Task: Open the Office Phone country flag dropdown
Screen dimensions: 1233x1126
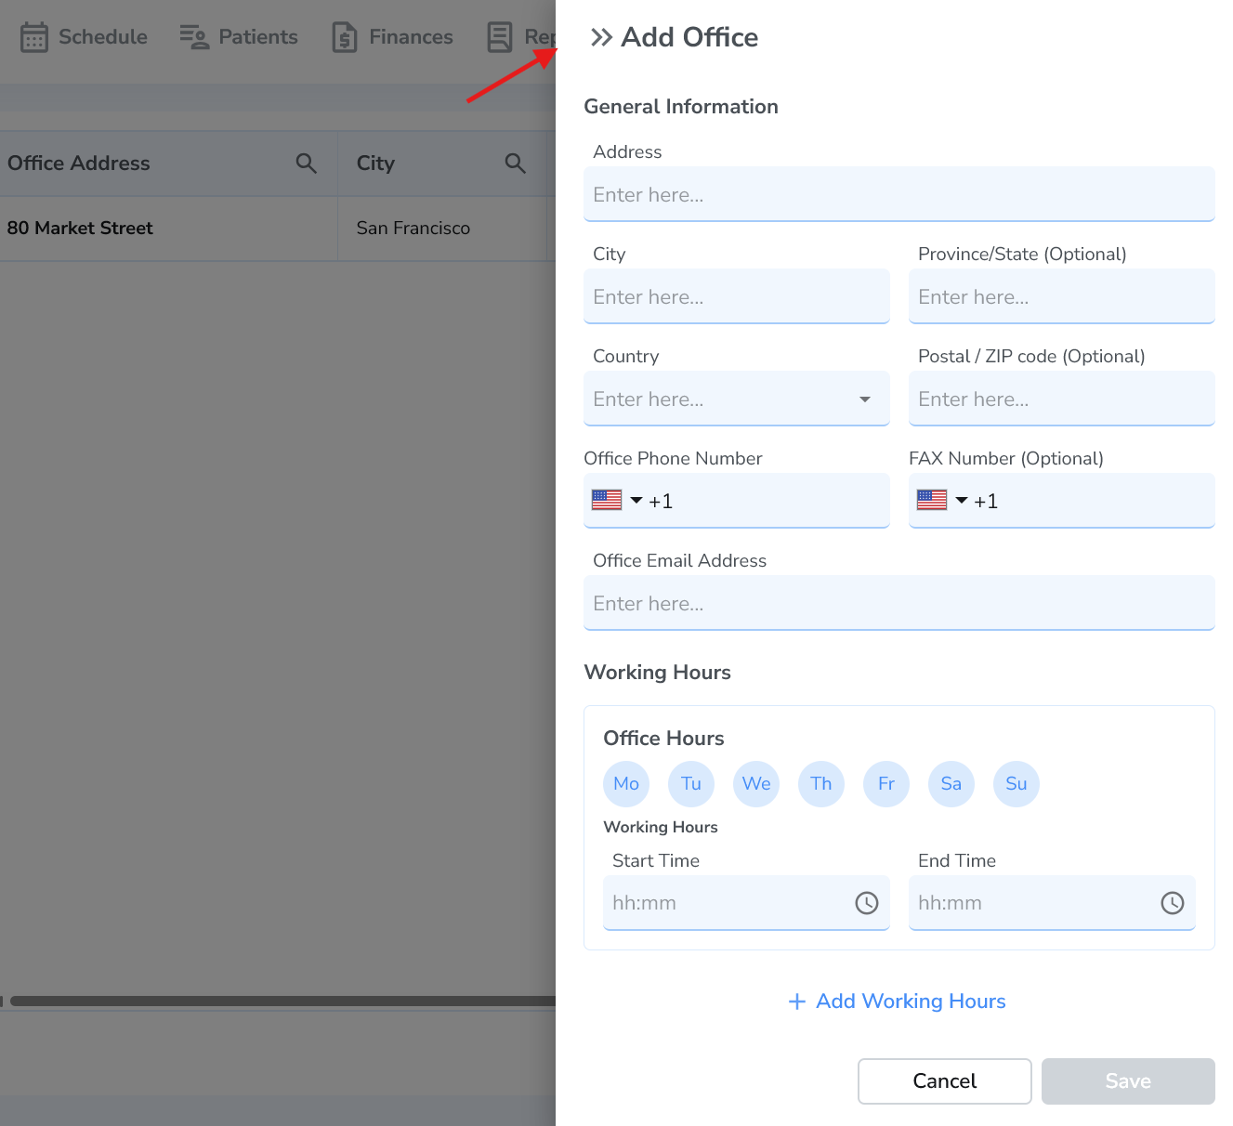Action: point(617,500)
